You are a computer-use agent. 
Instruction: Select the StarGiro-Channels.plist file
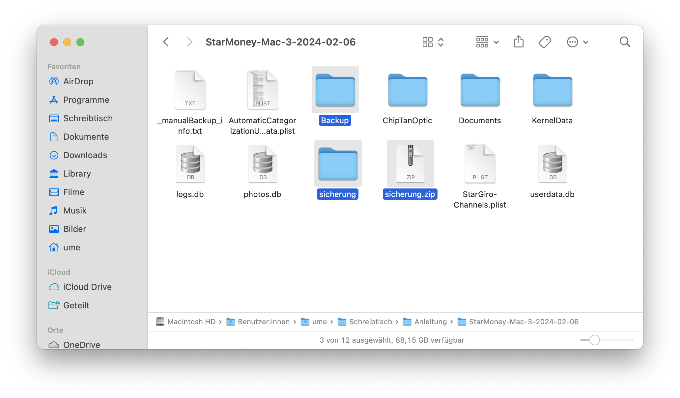click(x=480, y=164)
